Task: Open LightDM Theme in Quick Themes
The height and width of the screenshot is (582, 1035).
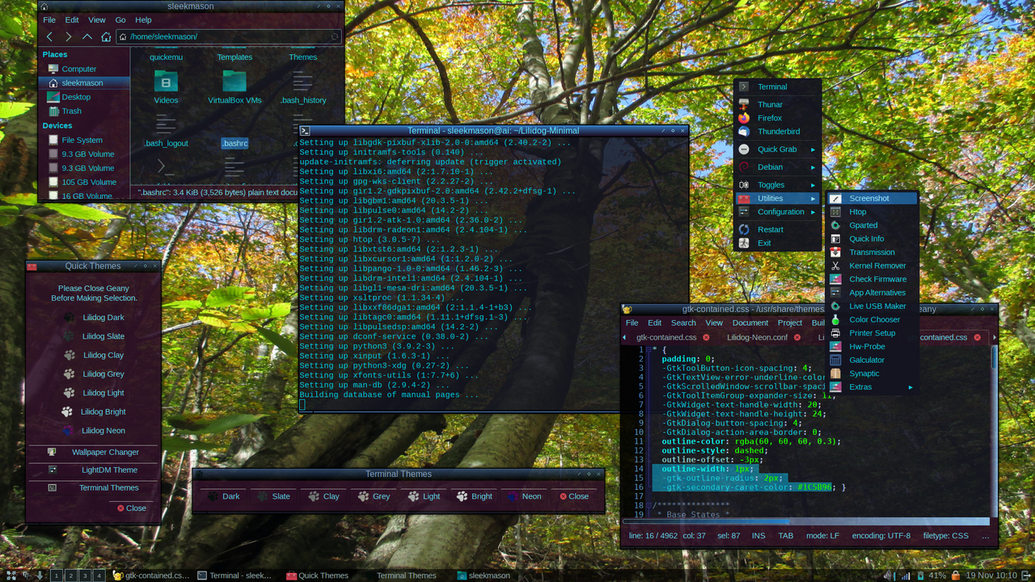Action: [x=94, y=470]
